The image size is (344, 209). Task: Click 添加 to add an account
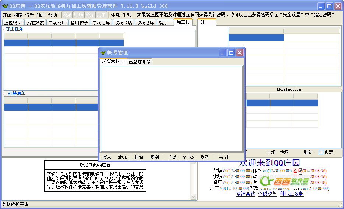(x=123, y=157)
